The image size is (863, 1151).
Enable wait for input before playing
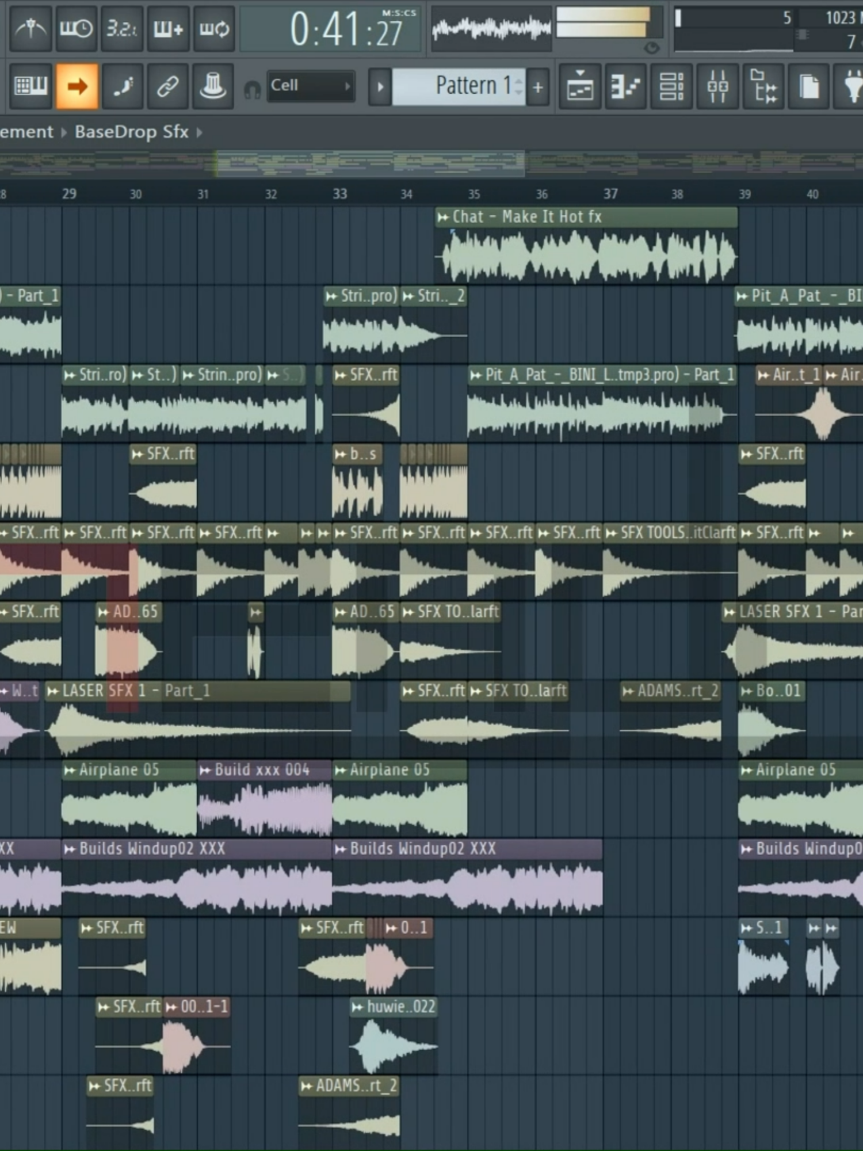coord(76,28)
